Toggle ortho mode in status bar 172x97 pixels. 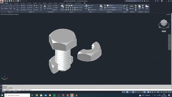click(133, 92)
